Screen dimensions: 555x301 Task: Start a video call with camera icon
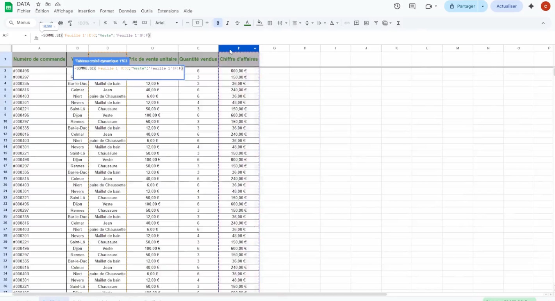point(429,6)
